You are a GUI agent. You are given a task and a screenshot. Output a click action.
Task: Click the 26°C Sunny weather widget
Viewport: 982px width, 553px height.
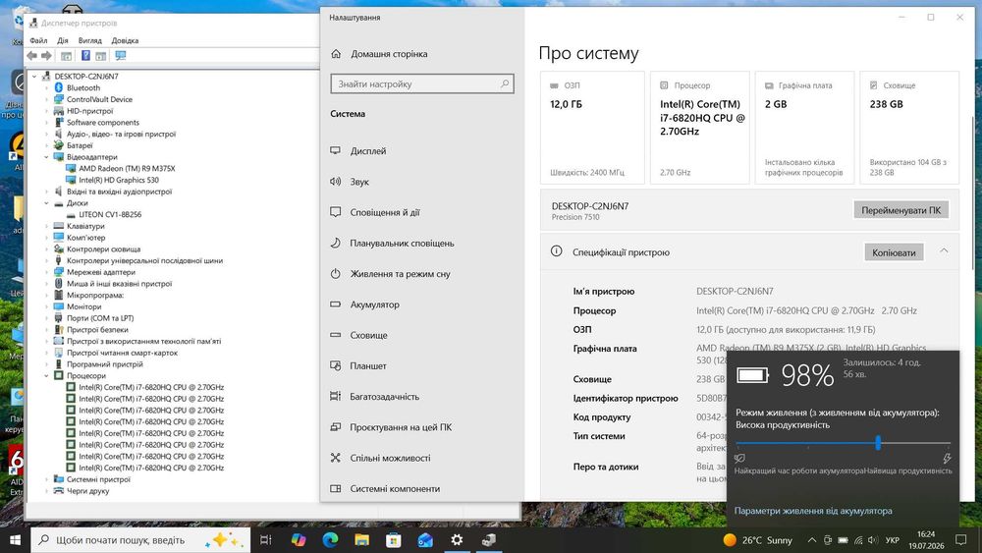pos(758,540)
